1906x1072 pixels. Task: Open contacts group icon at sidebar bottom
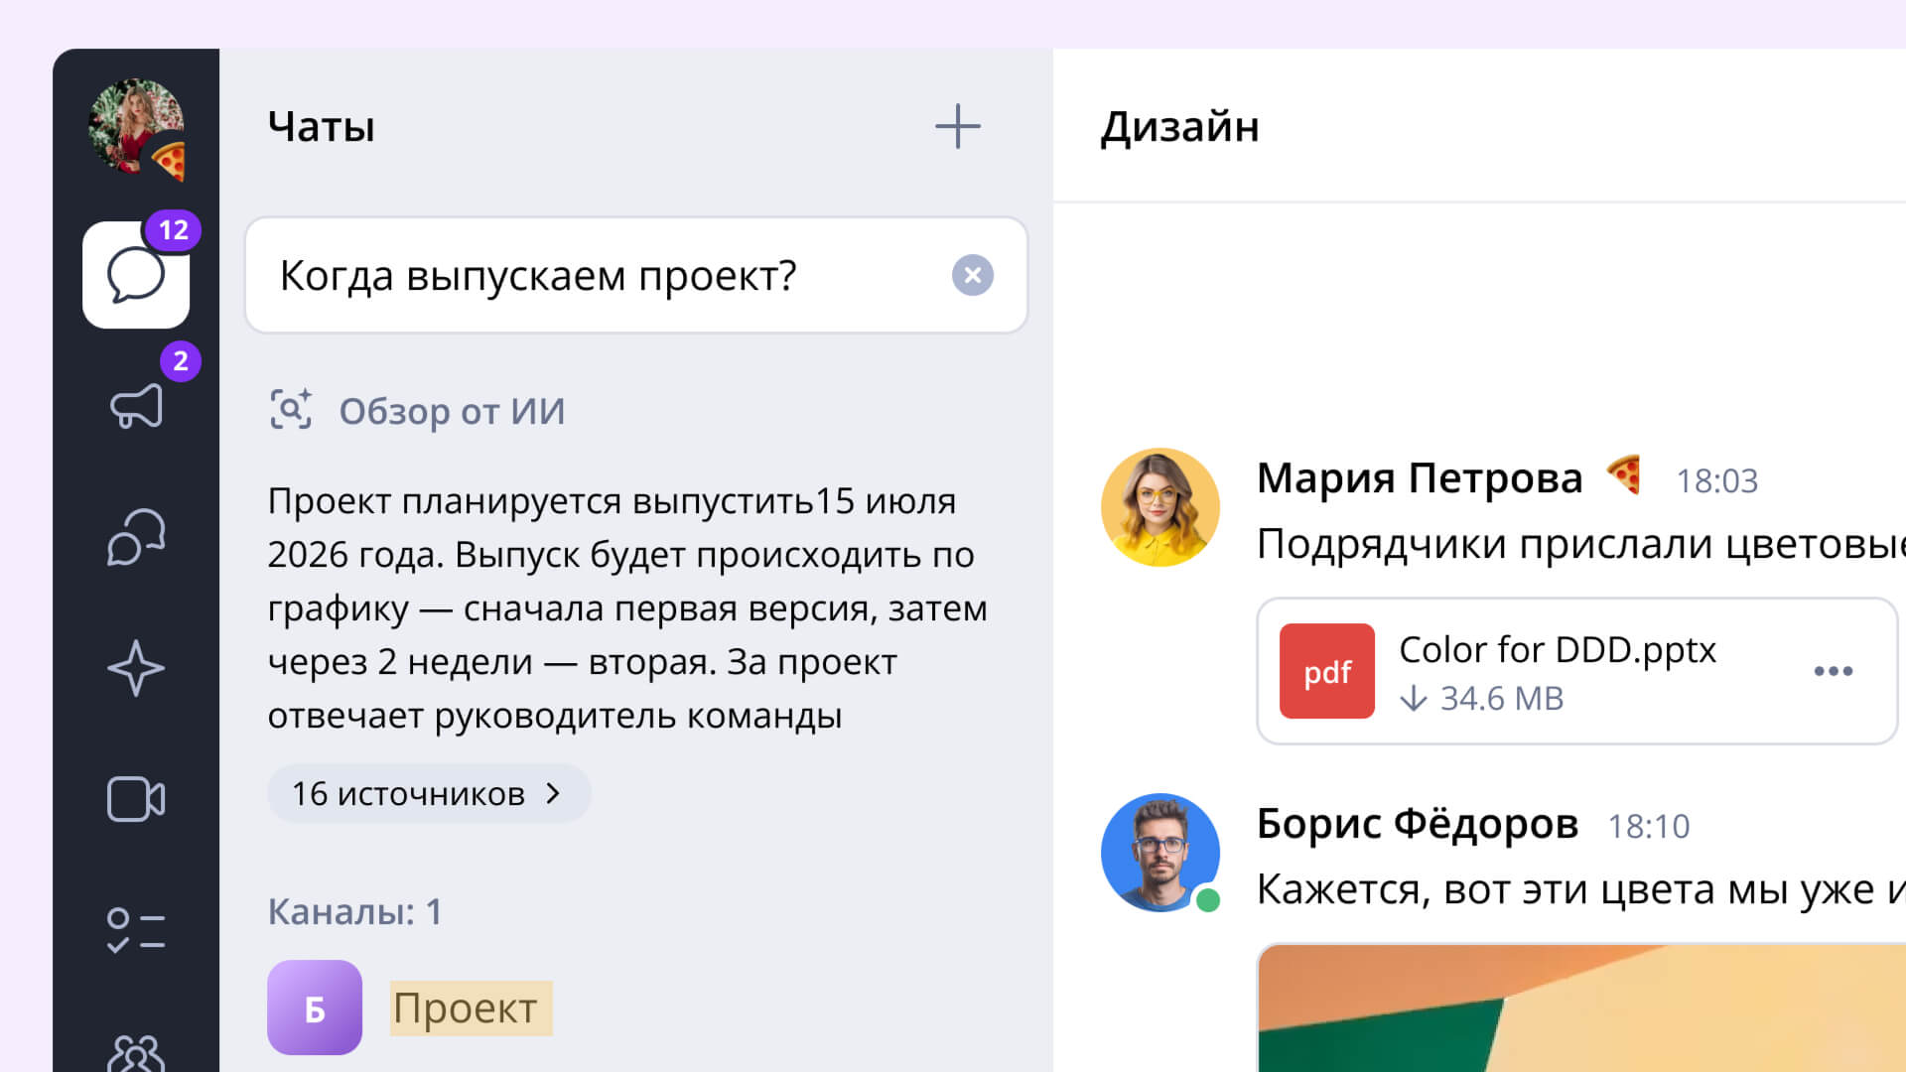[x=136, y=1052]
